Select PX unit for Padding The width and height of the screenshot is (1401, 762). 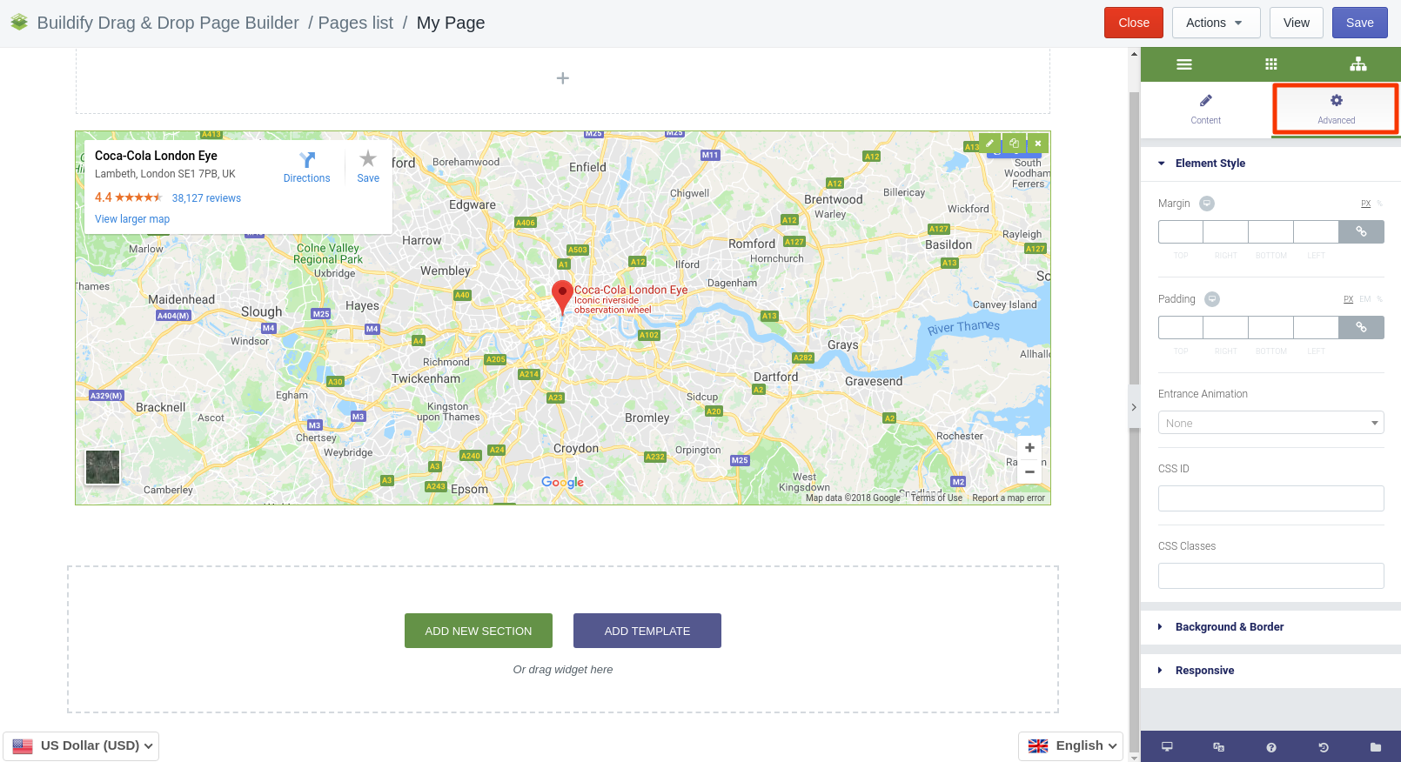coord(1348,299)
